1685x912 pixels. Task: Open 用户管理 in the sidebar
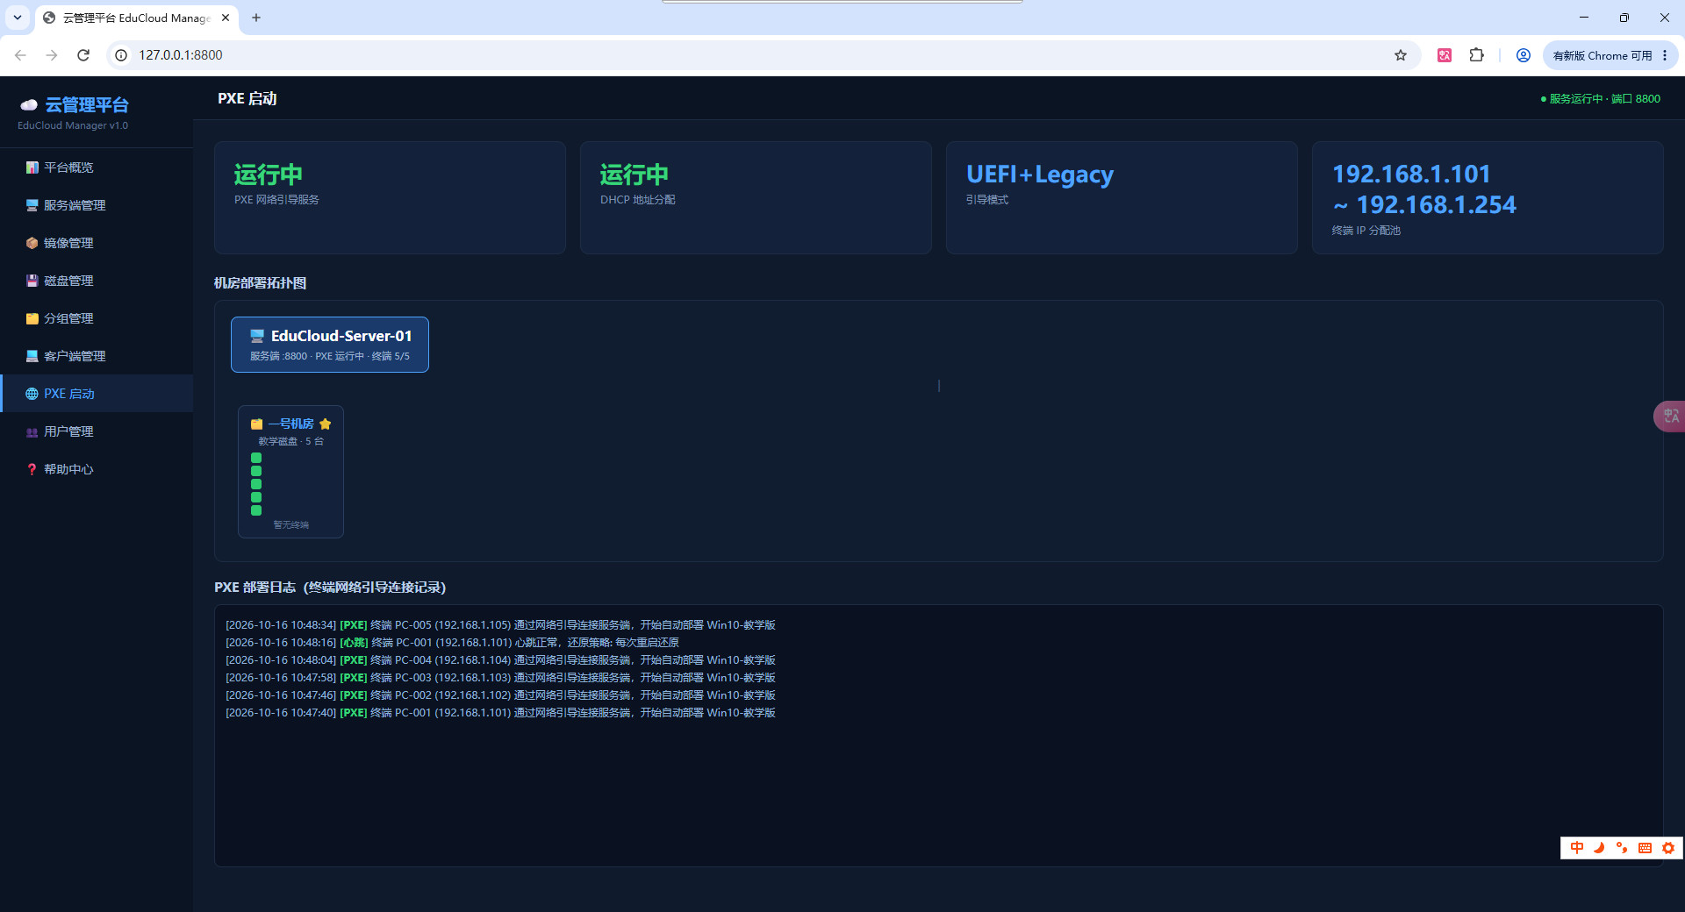coord(97,431)
